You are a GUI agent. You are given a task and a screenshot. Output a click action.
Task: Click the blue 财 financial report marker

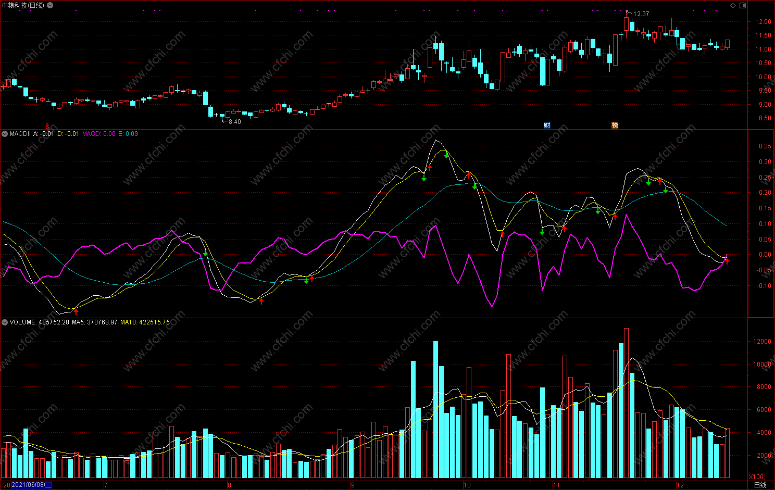click(x=547, y=125)
